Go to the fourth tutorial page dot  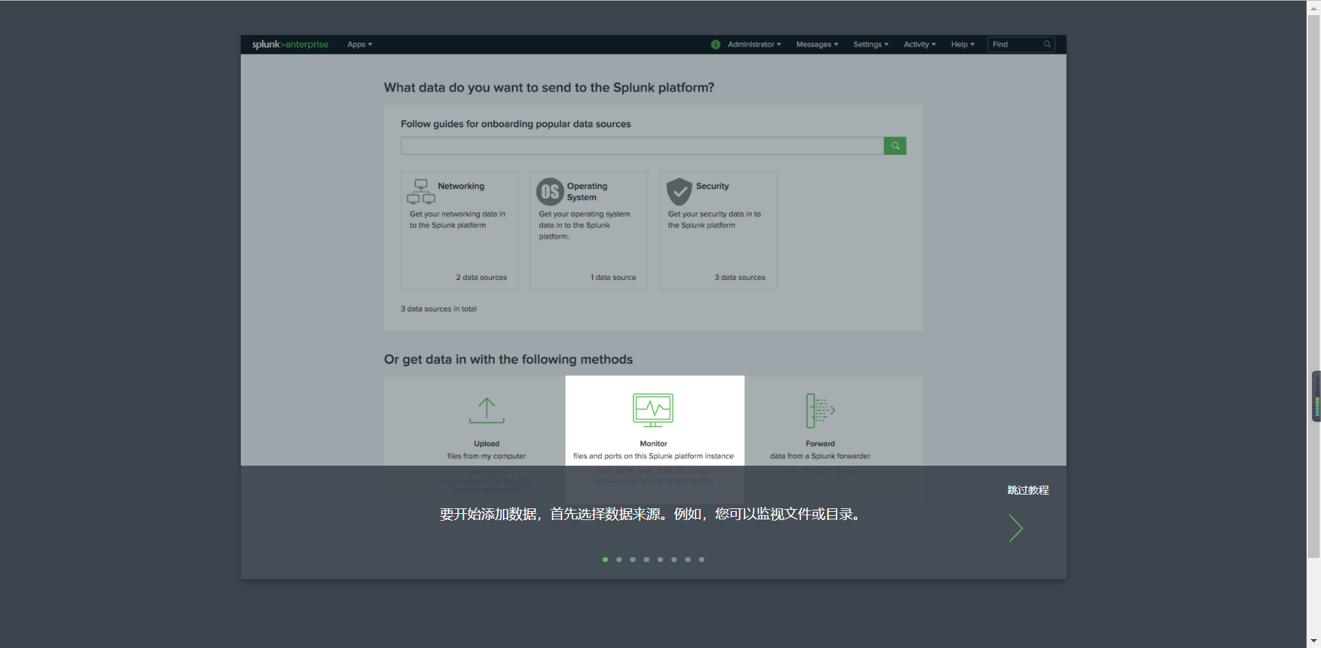(647, 560)
